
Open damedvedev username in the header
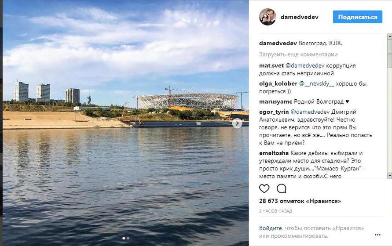click(x=300, y=17)
